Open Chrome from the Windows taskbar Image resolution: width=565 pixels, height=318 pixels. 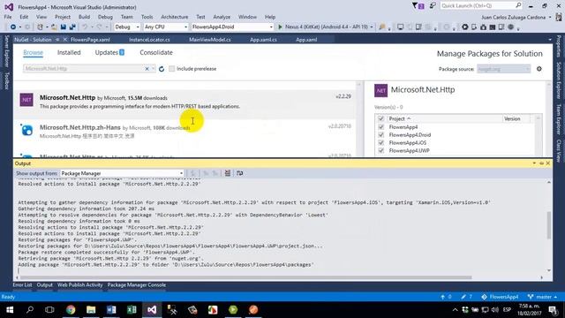click(x=71, y=310)
